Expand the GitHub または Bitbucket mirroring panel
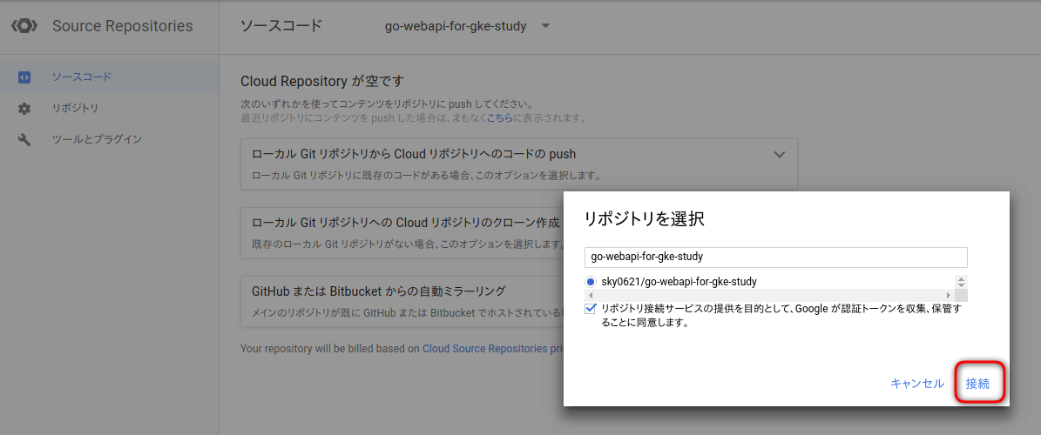 click(x=402, y=301)
